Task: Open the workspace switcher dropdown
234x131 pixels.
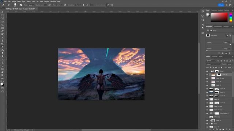Action: (230, 5)
